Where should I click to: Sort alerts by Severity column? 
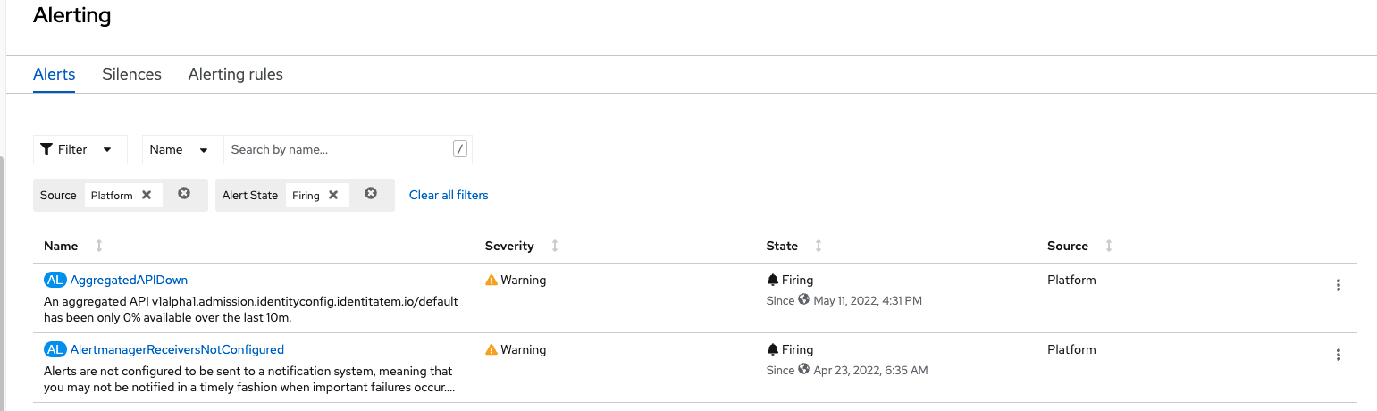pyautogui.click(x=509, y=246)
